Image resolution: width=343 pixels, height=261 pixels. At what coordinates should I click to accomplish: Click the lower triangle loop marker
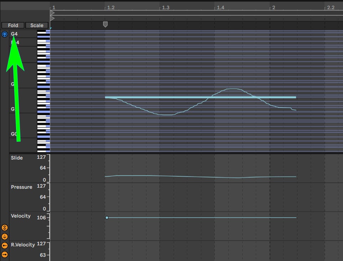(x=52, y=19)
